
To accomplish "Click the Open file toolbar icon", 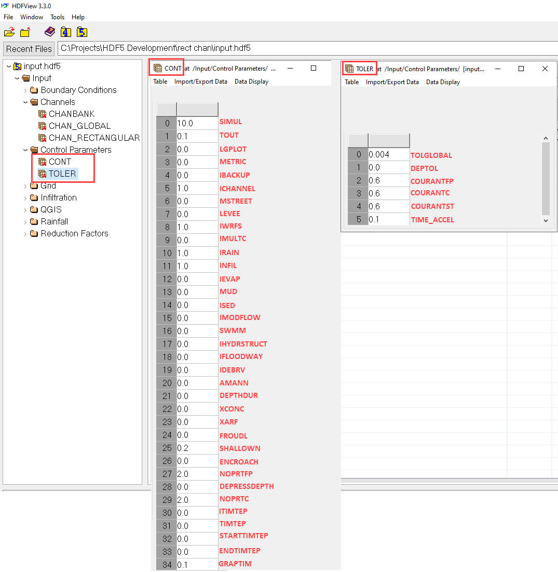I will click(x=9, y=32).
